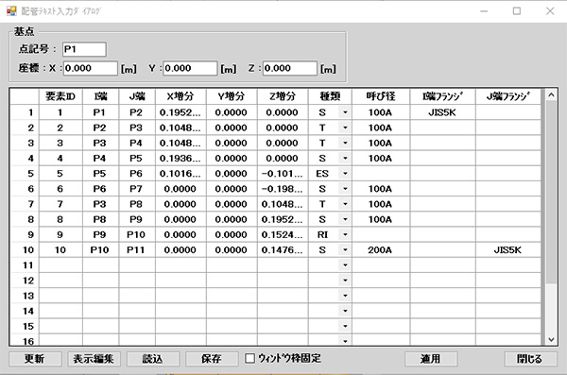Image resolution: width=567 pixels, height=375 pixels.
Task: Open the 種類 dropdown in row 1
Action: click(345, 112)
